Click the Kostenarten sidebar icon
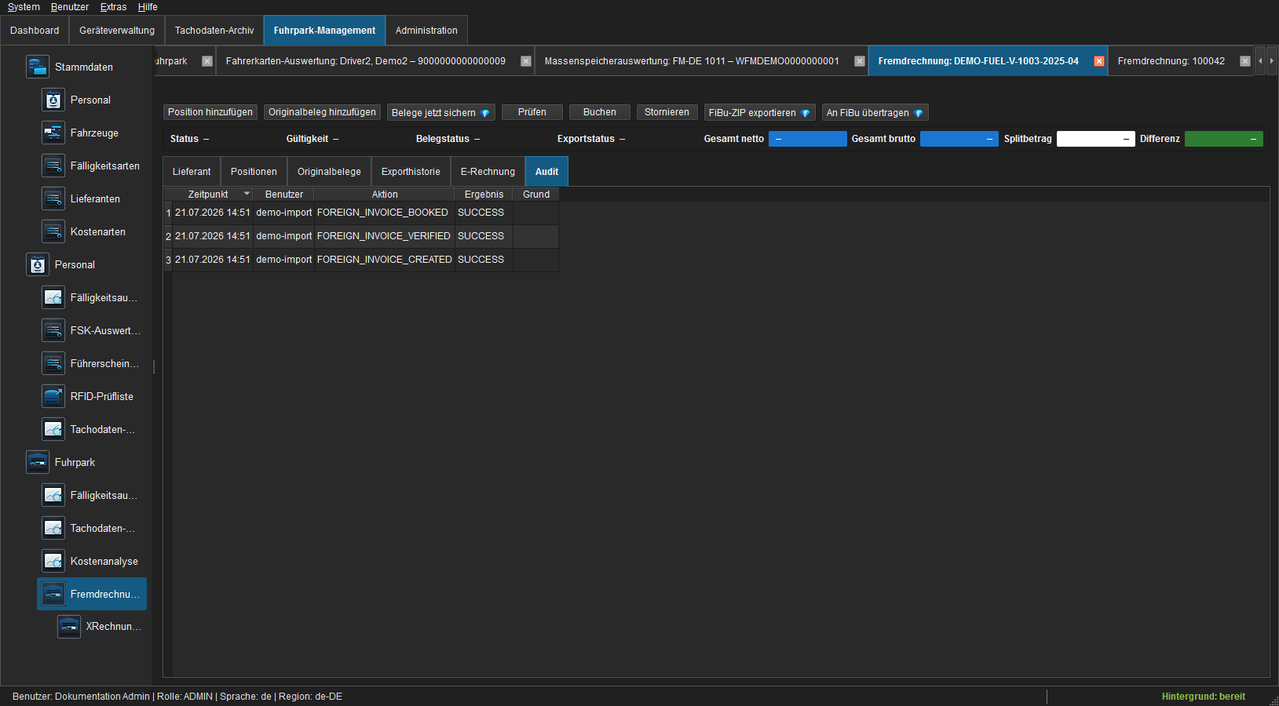Viewport: 1279px width, 706px height. [x=53, y=231]
